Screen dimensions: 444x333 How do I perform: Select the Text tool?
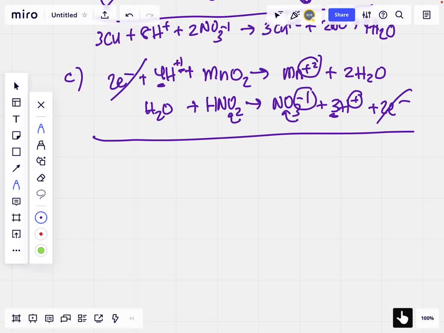point(16,119)
